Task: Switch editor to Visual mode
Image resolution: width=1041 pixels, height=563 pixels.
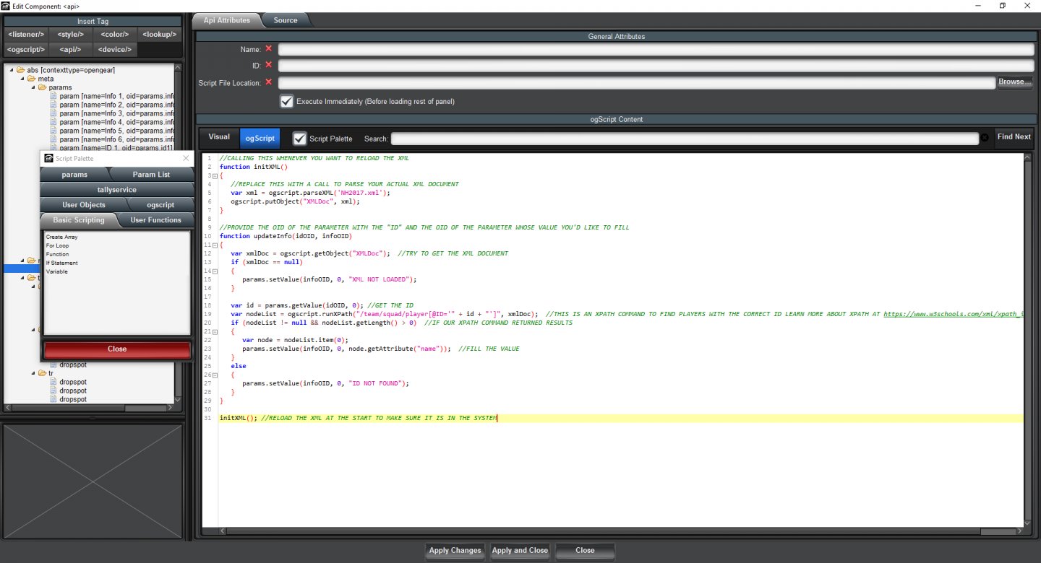Action: 219,137
